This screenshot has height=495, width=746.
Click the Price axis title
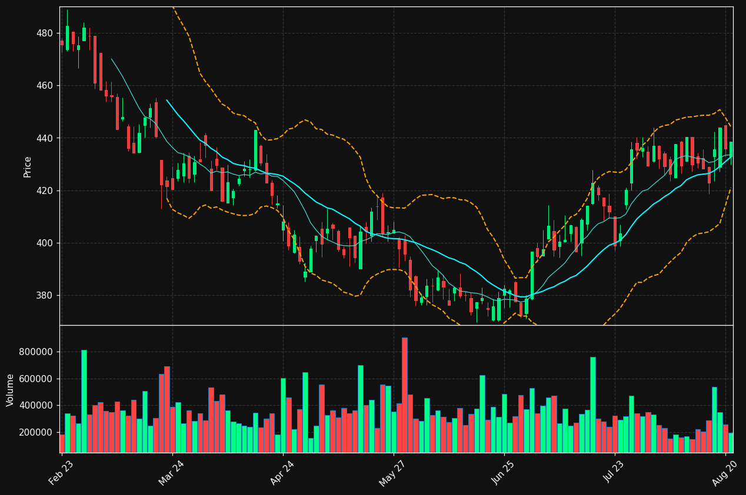(28, 166)
